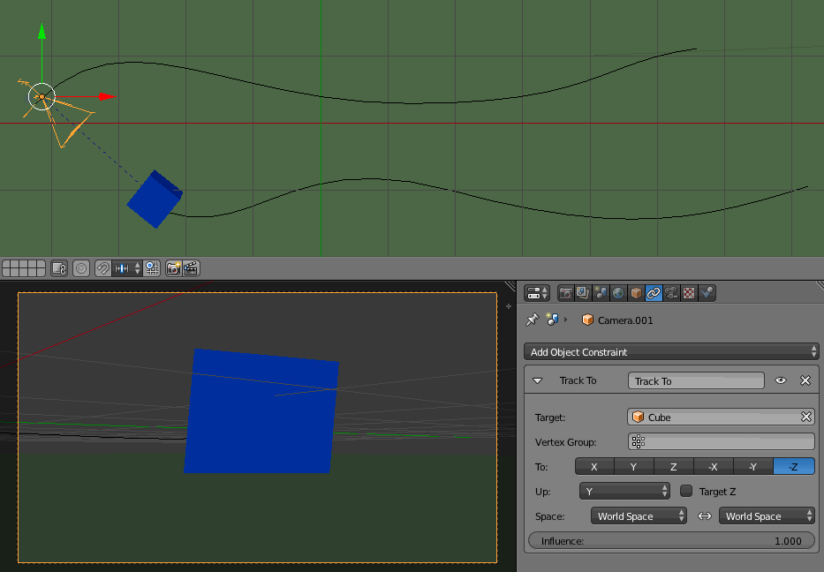Image resolution: width=824 pixels, height=572 pixels.
Task: Adjust the Influence slider value
Action: (x=671, y=540)
